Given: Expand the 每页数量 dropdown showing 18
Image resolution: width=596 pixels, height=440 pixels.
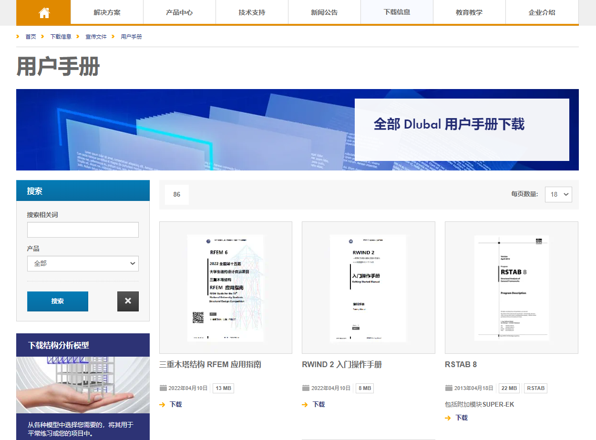Looking at the screenshot, I should 558,194.
